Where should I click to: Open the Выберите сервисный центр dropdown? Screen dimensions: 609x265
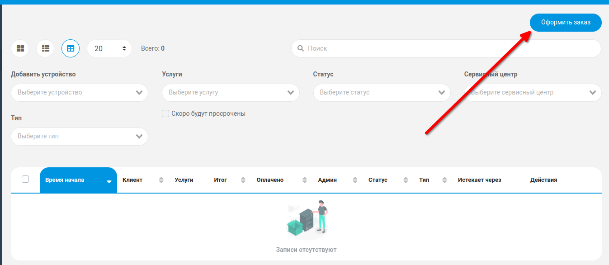pos(533,92)
